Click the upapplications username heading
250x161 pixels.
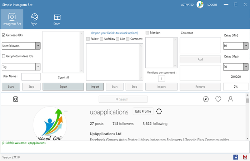[x=109, y=112]
